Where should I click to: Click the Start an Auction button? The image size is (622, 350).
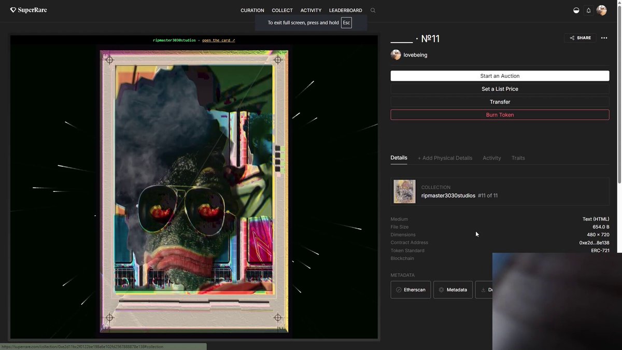coord(500,76)
